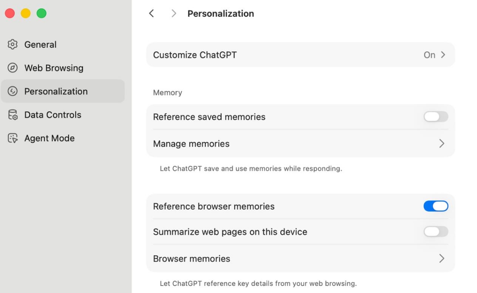This screenshot has height=293, width=477.
Task: Click the green fullscreen window button
Action: [41, 14]
